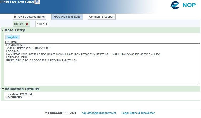201x118 pixels.
Task: Click the (FPL-RIV008-IS line
Action: (15, 45)
